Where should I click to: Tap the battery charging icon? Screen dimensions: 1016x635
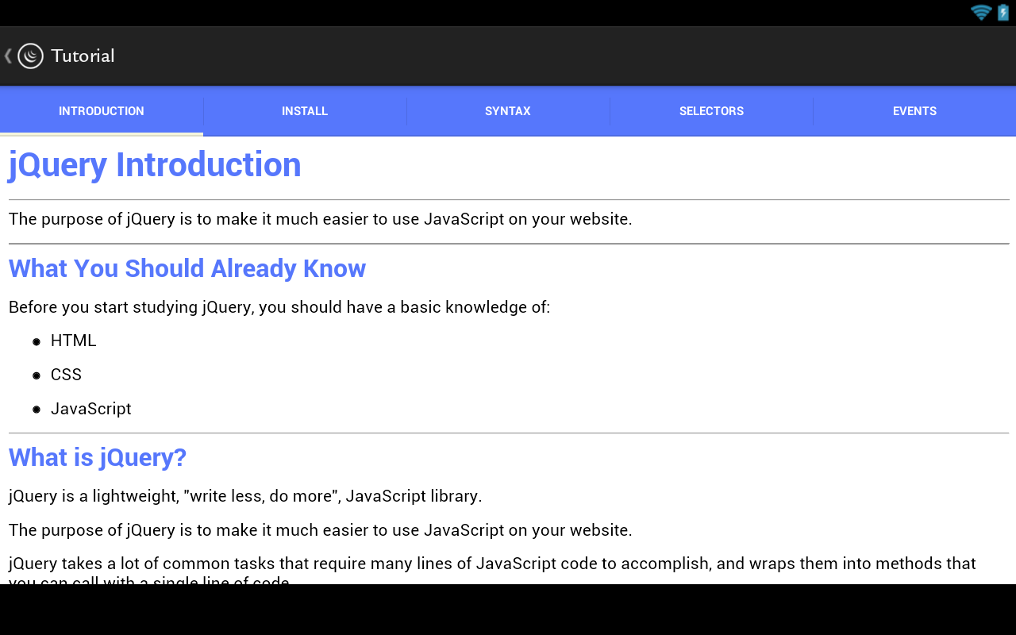(1003, 12)
